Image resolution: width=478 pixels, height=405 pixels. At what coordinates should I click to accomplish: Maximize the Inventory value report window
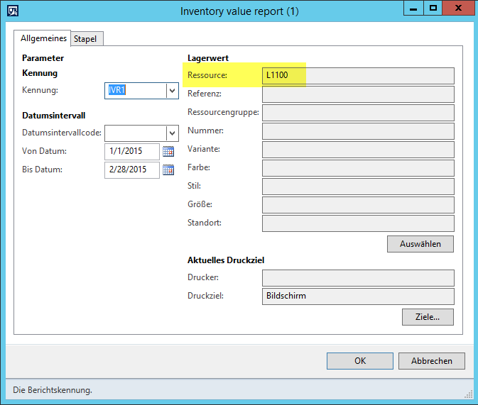coord(433,10)
